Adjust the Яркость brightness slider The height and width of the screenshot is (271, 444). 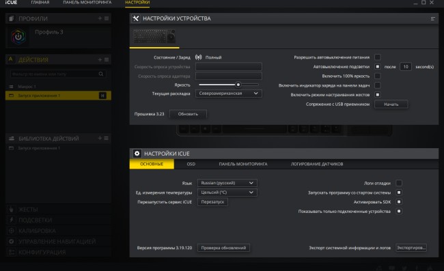pos(229,85)
